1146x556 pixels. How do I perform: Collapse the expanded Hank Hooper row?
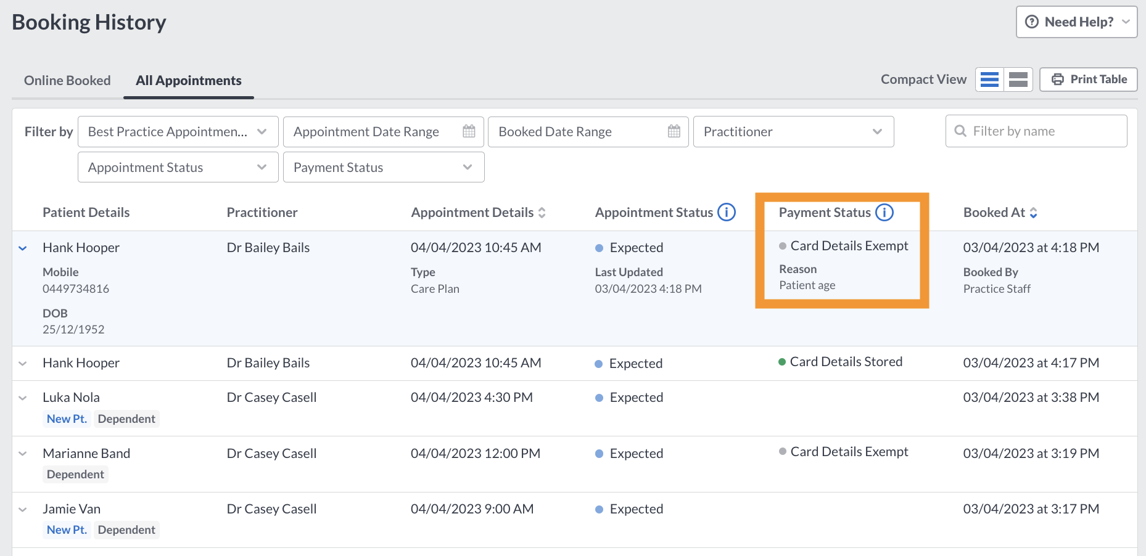(23, 248)
